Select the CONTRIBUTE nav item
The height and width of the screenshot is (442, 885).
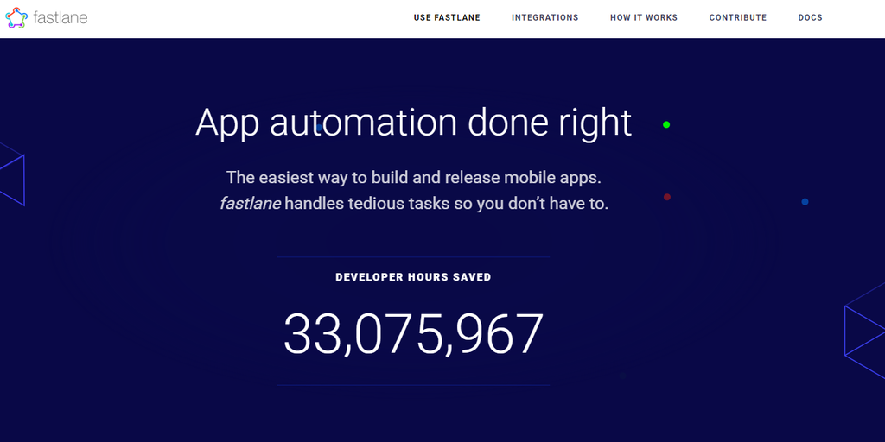(x=738, y=17)
